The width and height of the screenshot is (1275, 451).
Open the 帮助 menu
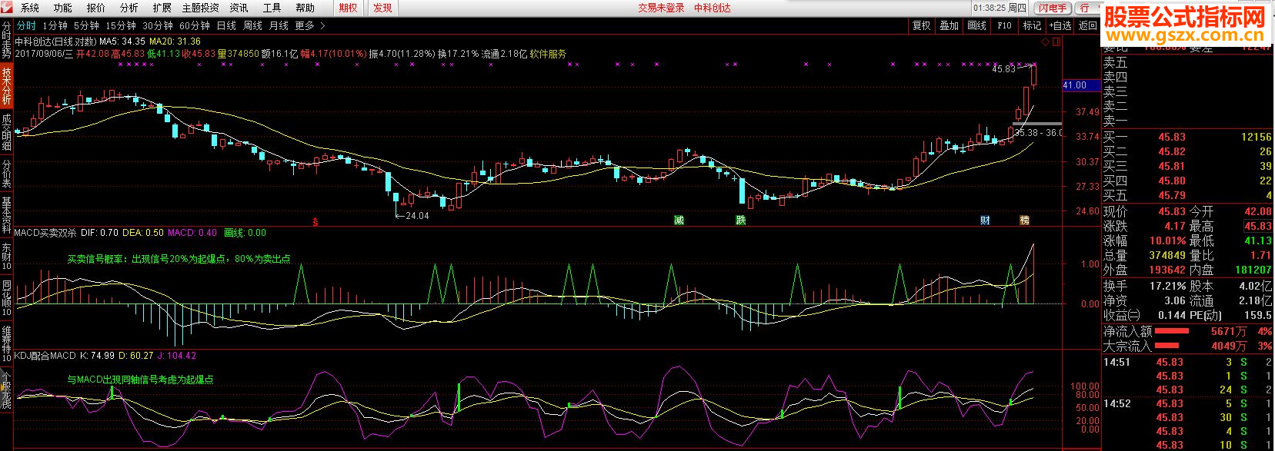(x=305, y=8)
